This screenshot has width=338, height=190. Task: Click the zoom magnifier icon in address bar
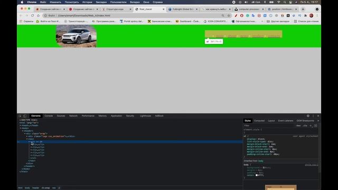tap(223, 15)
